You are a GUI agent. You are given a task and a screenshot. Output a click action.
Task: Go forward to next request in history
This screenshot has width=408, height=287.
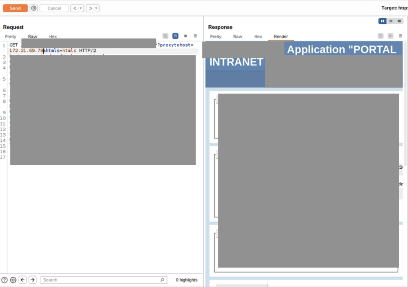pyautogui.click(x=90, y=8)
